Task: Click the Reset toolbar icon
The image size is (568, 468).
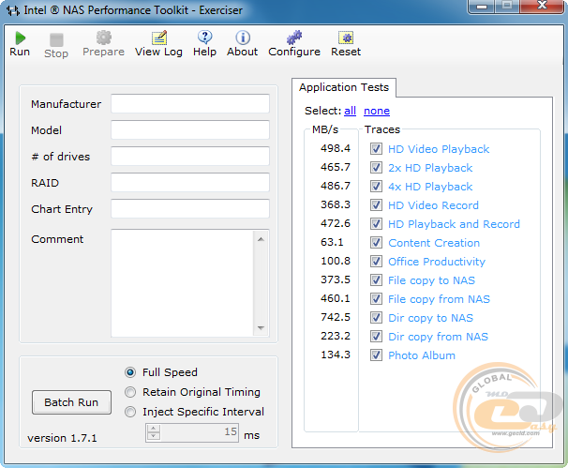Action: [x=346, y=38]
